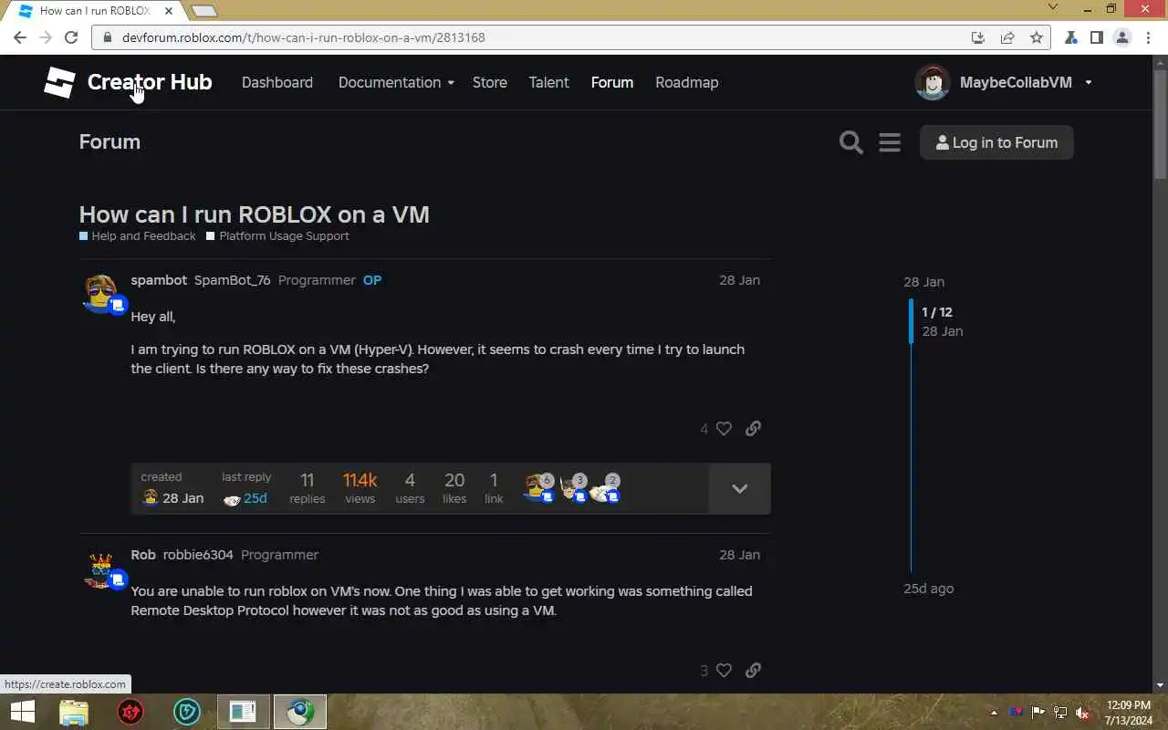Click the install/download icon in the address bar

click(978, 37)
